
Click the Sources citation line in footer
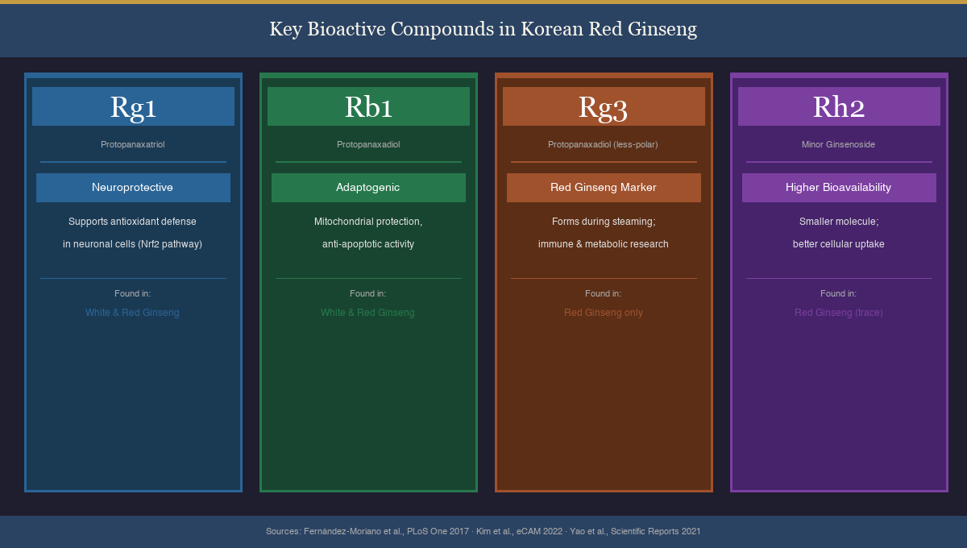483,531
